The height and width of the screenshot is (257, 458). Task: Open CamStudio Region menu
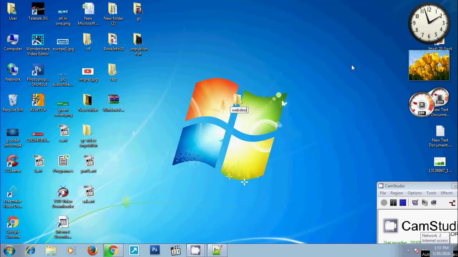[x=396, y=193]
